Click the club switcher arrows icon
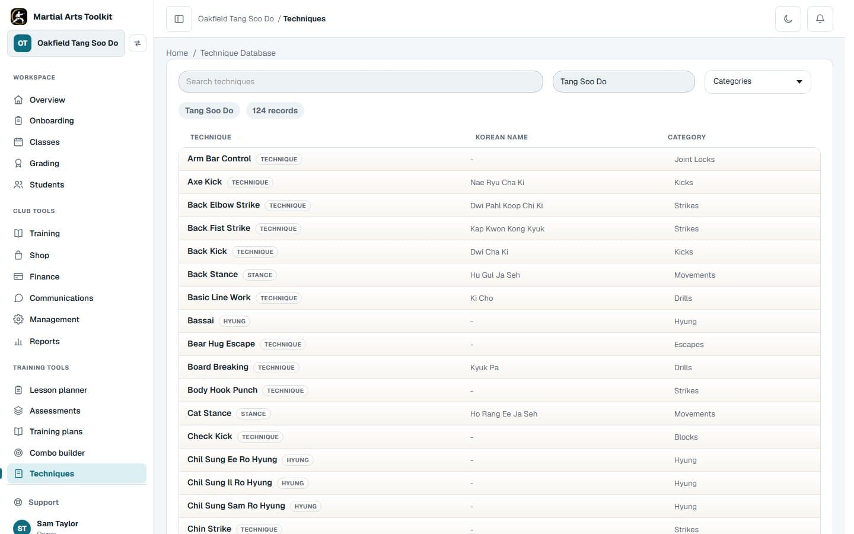Viewport: 854px width, 534px height. coord(138,43)
